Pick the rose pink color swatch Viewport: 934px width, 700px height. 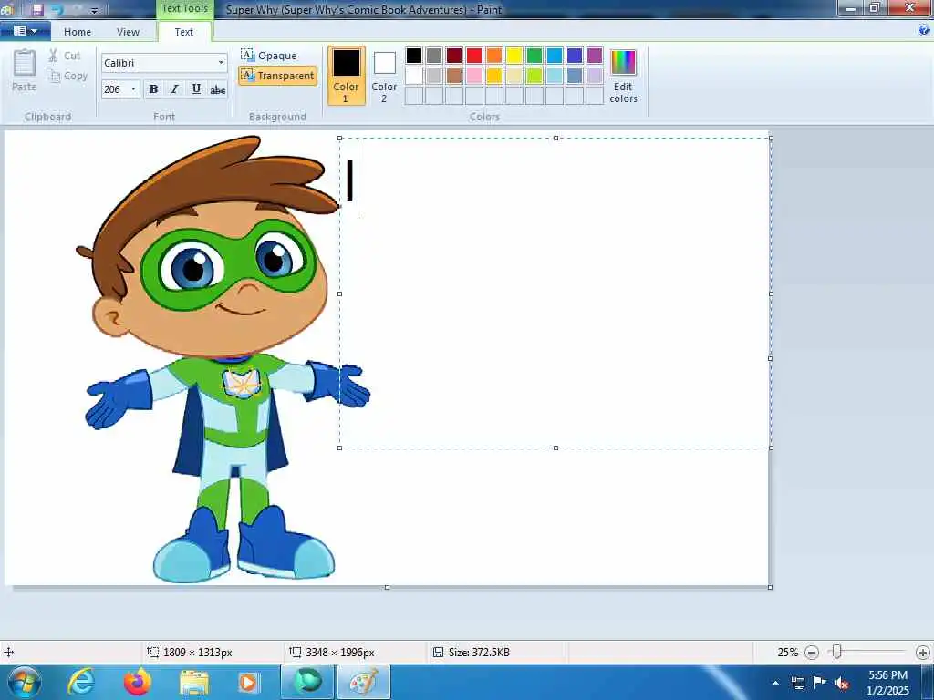coord(474,76)
